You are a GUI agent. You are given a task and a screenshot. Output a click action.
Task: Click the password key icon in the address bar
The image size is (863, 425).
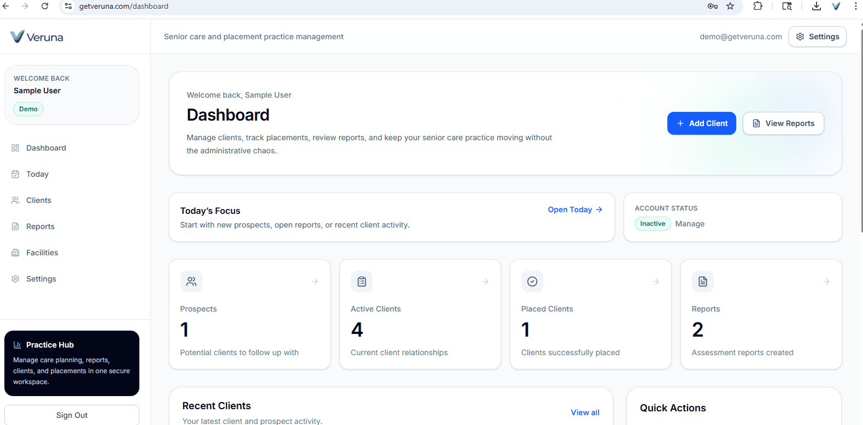tap(712, 6)
